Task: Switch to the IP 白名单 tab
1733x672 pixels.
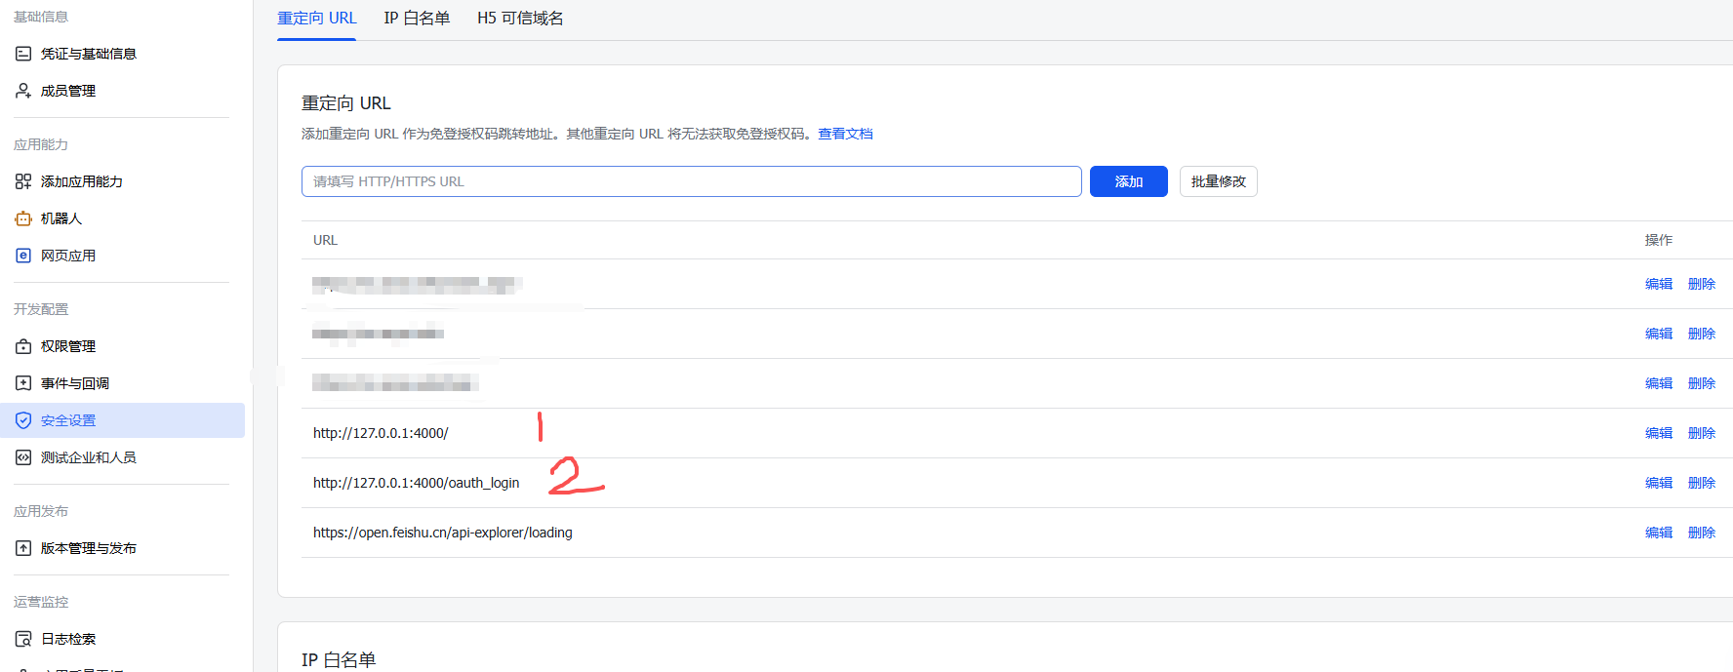Action: [417, 19]
